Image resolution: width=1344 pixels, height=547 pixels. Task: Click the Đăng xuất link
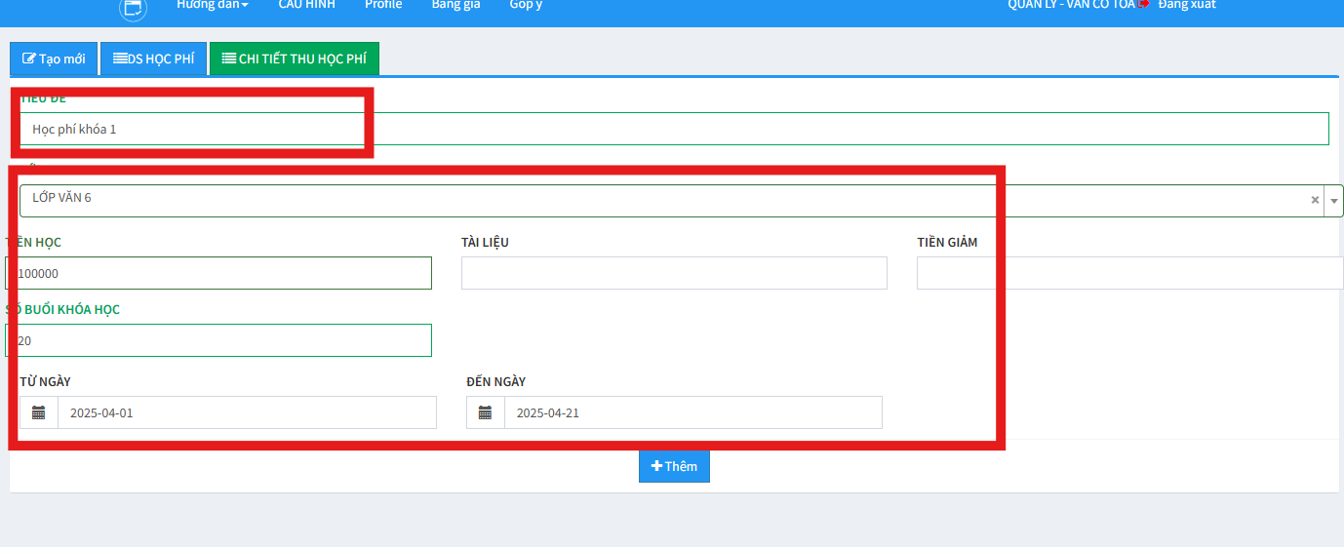[1186, 5]
